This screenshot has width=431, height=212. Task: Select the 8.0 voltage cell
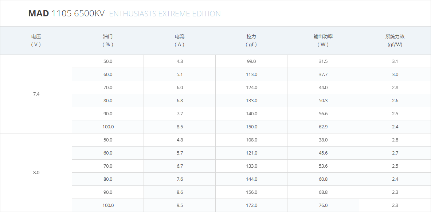coord(36,172)
